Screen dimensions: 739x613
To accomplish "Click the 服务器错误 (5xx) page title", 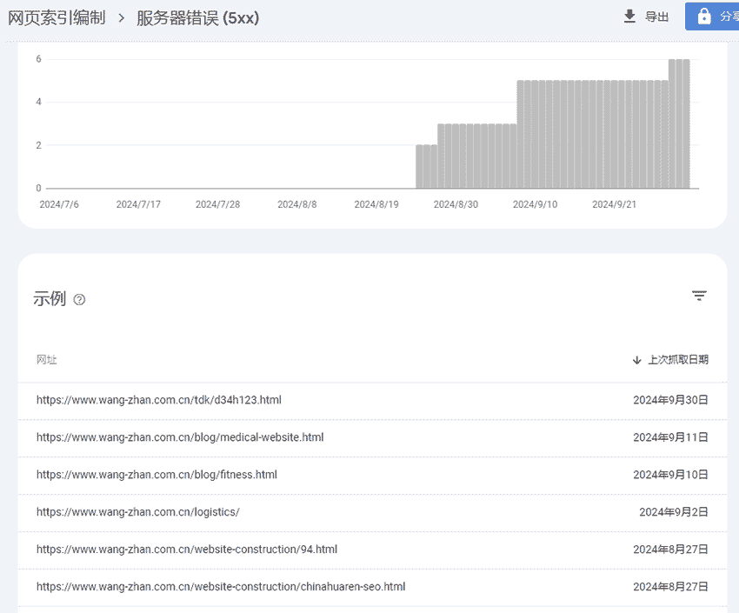I will (197, 17).
